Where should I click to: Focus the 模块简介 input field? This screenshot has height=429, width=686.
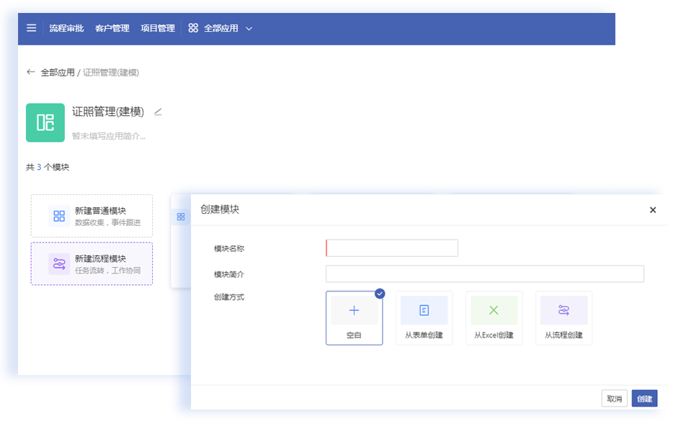[x=485, y=274]
